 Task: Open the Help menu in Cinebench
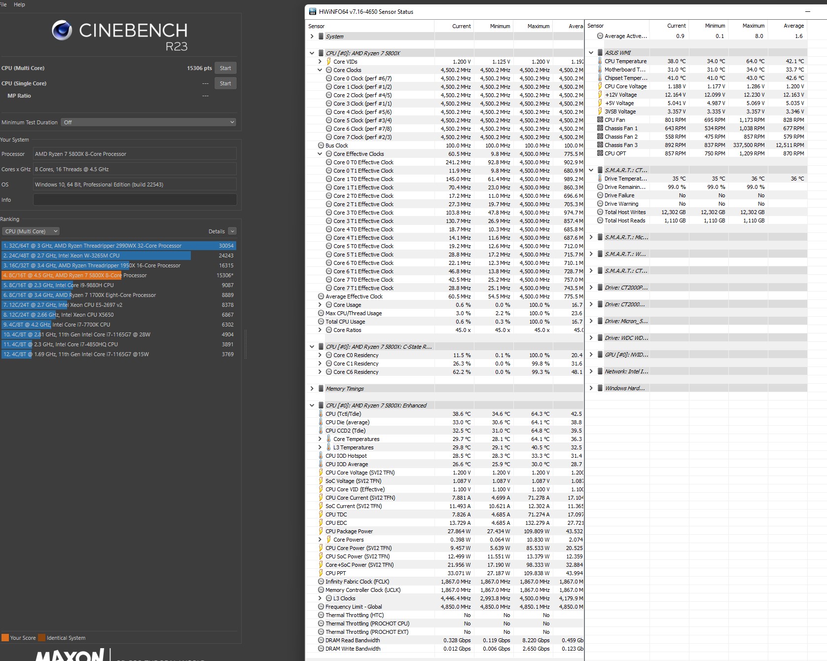(19, 4)
